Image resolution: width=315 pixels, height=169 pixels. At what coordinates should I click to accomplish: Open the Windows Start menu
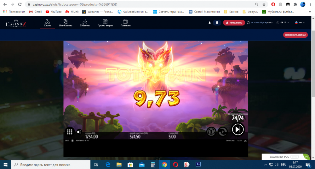tap(5, 165)
